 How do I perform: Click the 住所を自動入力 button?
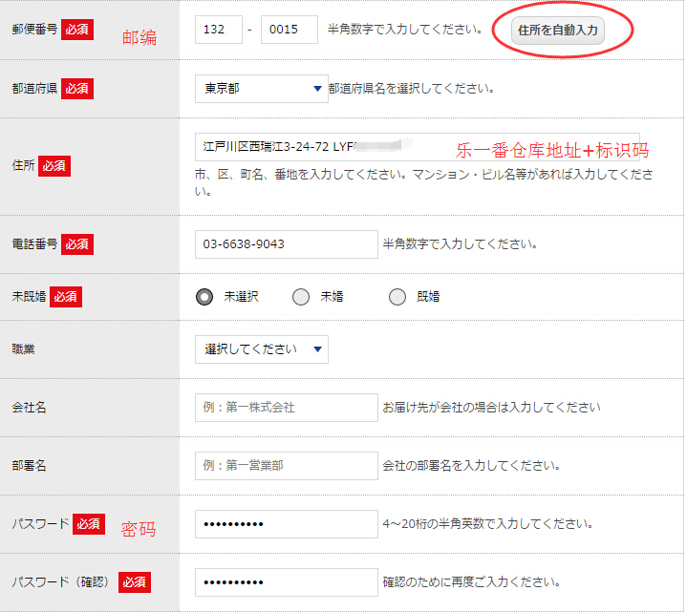[558, 31]
